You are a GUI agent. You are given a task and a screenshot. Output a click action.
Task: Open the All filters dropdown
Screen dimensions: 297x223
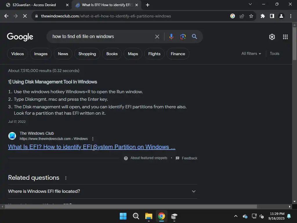[x=251, y=54]
